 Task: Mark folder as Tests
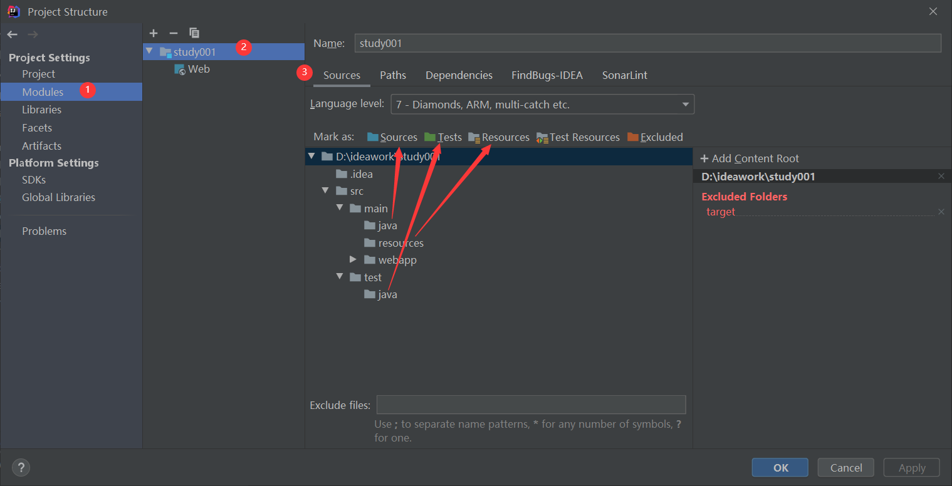(x=443, y=137)
